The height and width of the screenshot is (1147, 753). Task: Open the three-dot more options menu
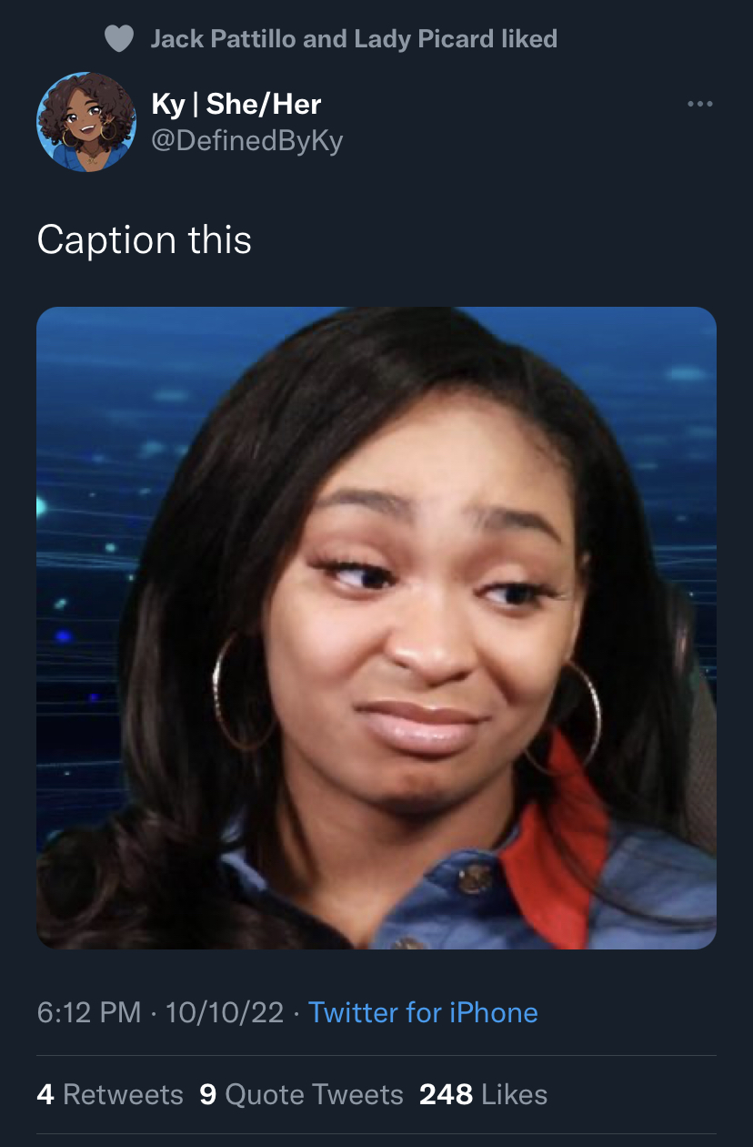click(699, 105)
